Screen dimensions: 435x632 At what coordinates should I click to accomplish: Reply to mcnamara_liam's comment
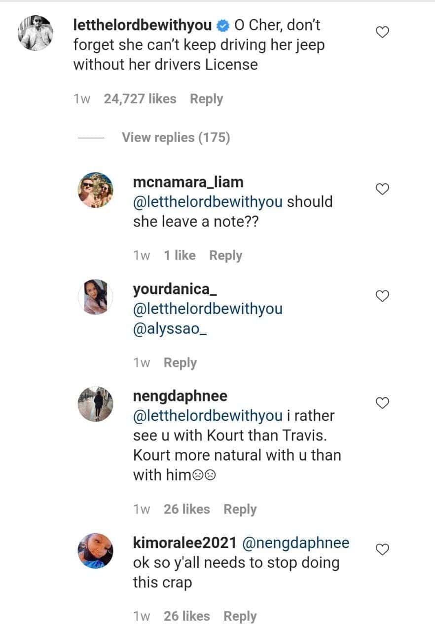225,255
